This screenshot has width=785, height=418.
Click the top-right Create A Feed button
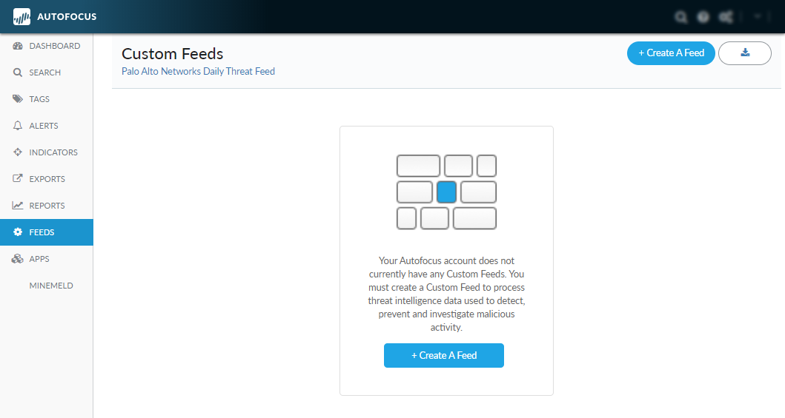671,53
